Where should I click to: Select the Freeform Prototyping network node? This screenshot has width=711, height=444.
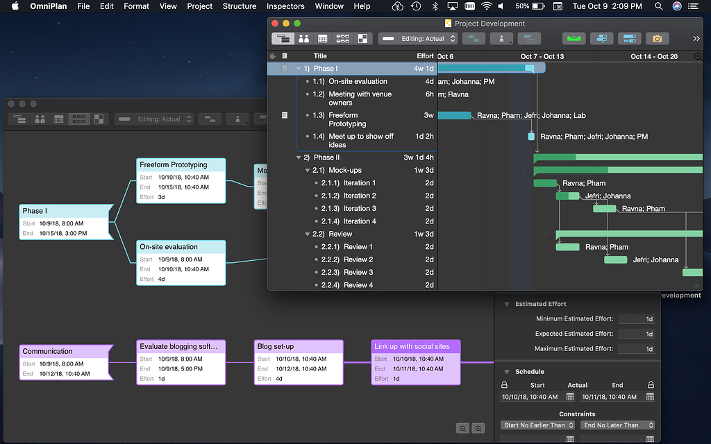click(x=181, y=181)
